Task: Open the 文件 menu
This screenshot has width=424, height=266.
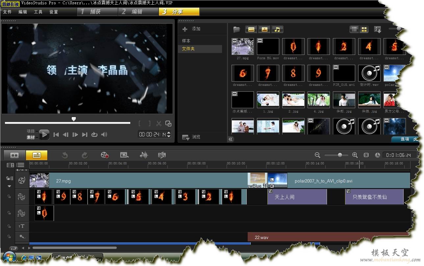Action: click(x=7, y=12)
